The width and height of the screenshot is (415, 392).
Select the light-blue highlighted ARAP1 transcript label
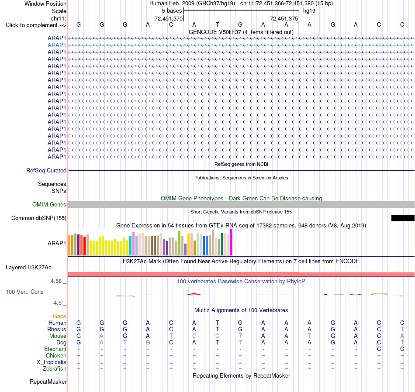[57, 45]
